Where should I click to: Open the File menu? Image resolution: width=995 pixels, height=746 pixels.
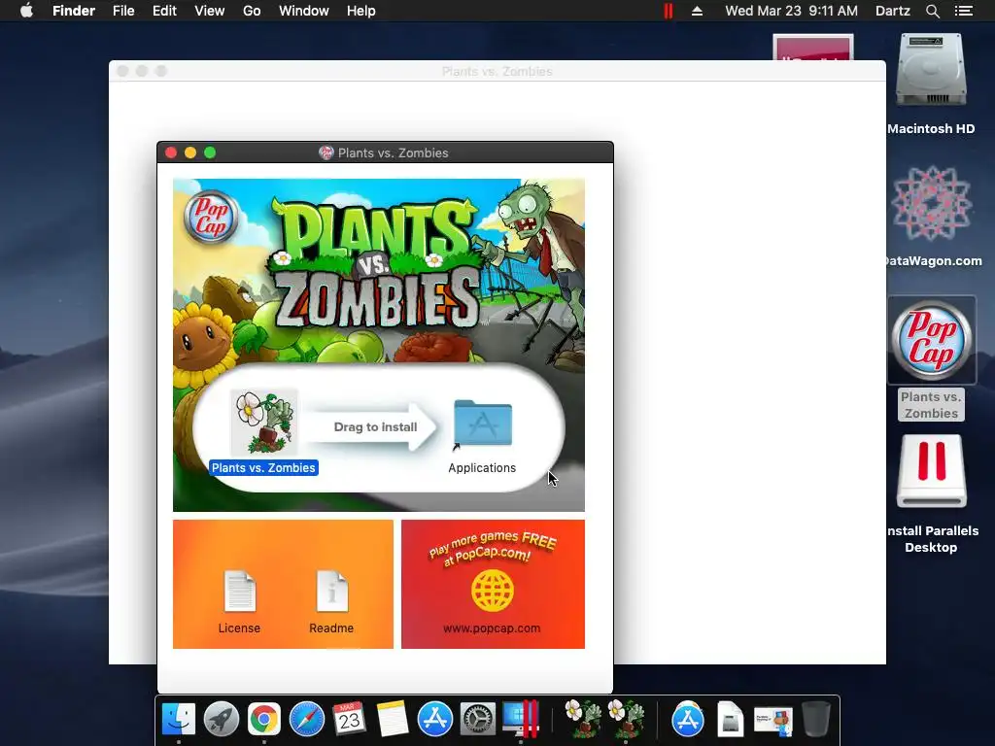click(123, 11)
